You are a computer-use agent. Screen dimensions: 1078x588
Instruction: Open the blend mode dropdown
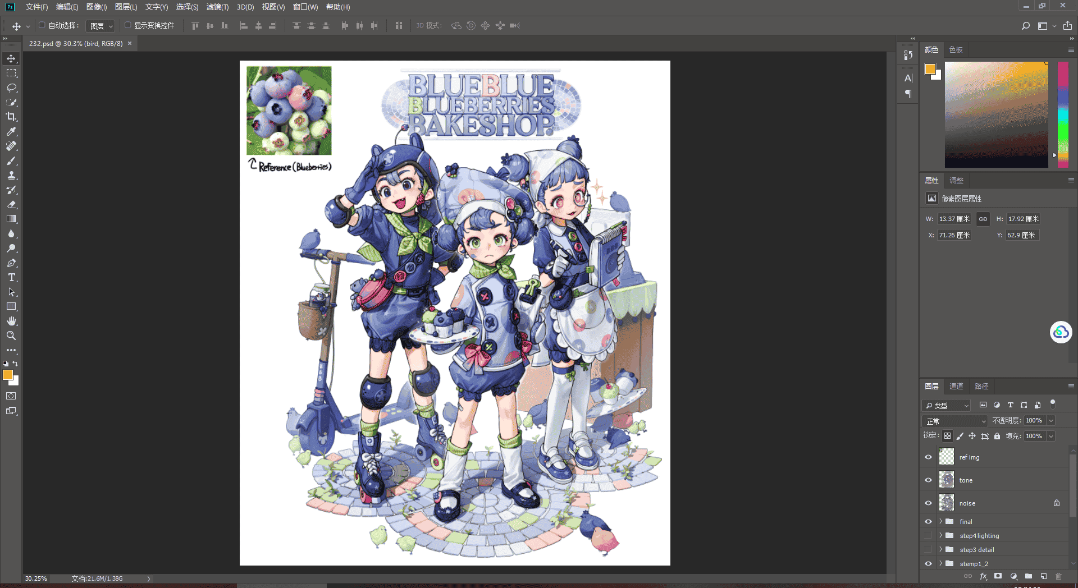click(954, 421)
